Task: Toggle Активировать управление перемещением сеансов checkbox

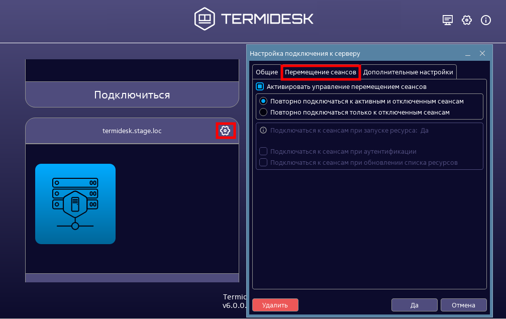Action: click(260, 87)
